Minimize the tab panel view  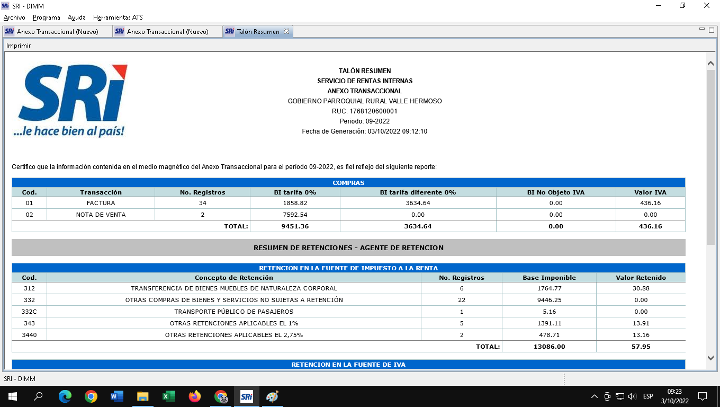[702, 29]
